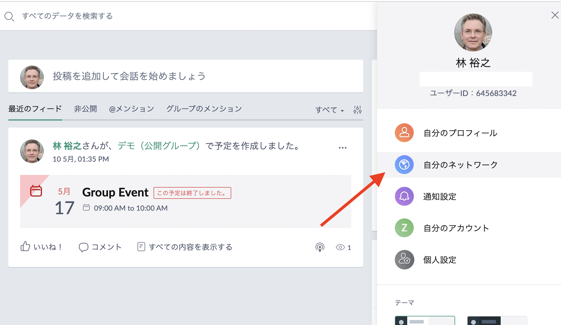Click the コメント speech bubble icon
Screen dimensions: 561x325
pyautogui.click(x=83, y=247)
